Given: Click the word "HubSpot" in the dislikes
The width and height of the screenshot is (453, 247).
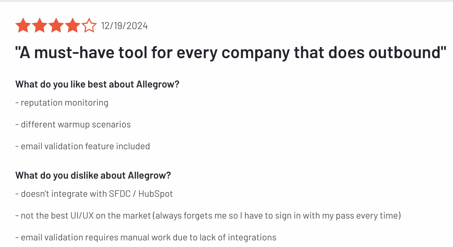Looking at the screenshot, I should click(x=156, y=194).
